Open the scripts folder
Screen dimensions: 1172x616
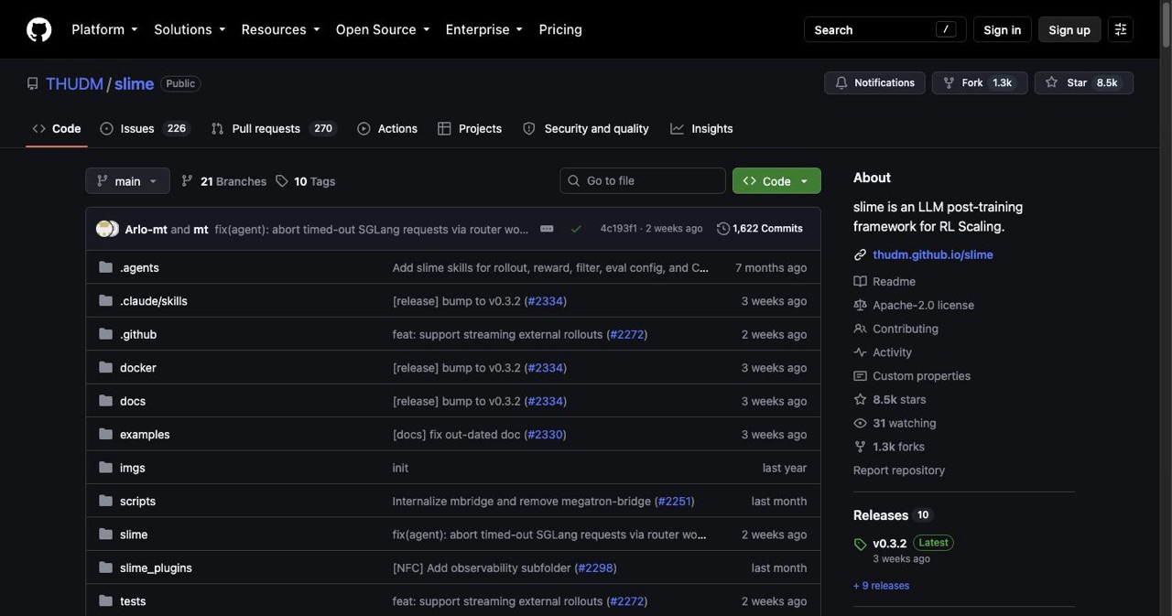(137, 502)
